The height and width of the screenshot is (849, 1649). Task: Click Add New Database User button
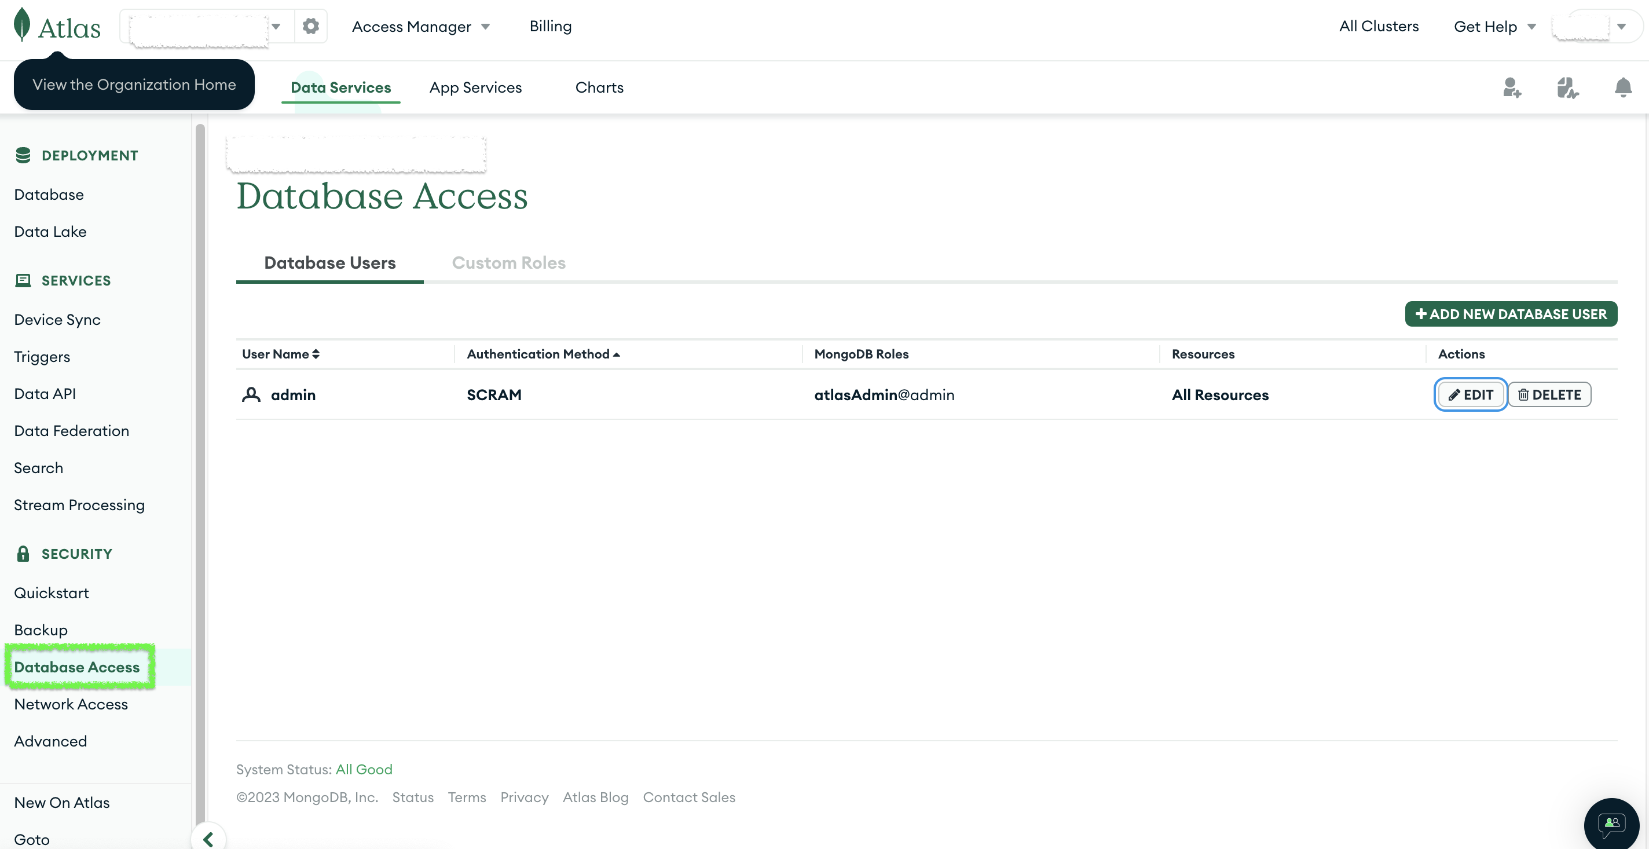tap(1511, 314)
